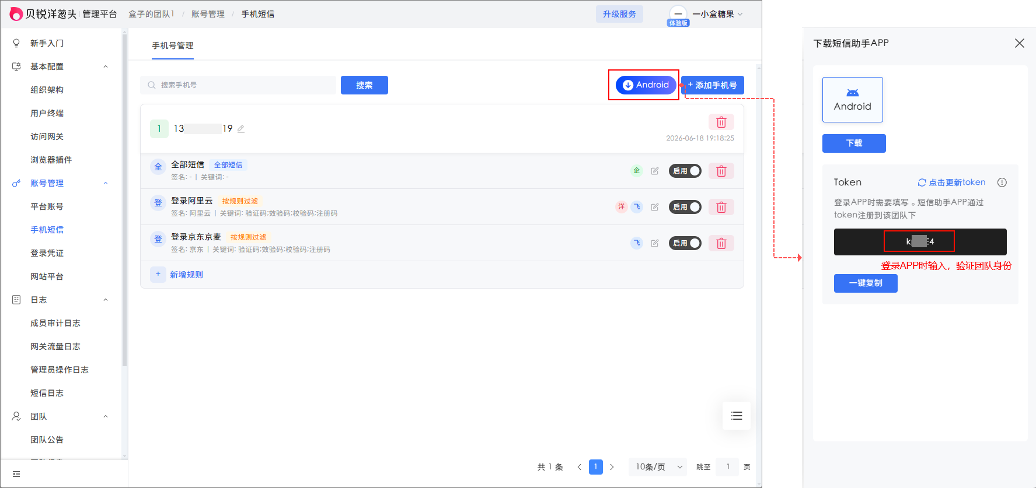Click 点击更新token refresh link
The width and height of the screenshot is (1036, 488).
pyautogui.click(x=951, y=182)
